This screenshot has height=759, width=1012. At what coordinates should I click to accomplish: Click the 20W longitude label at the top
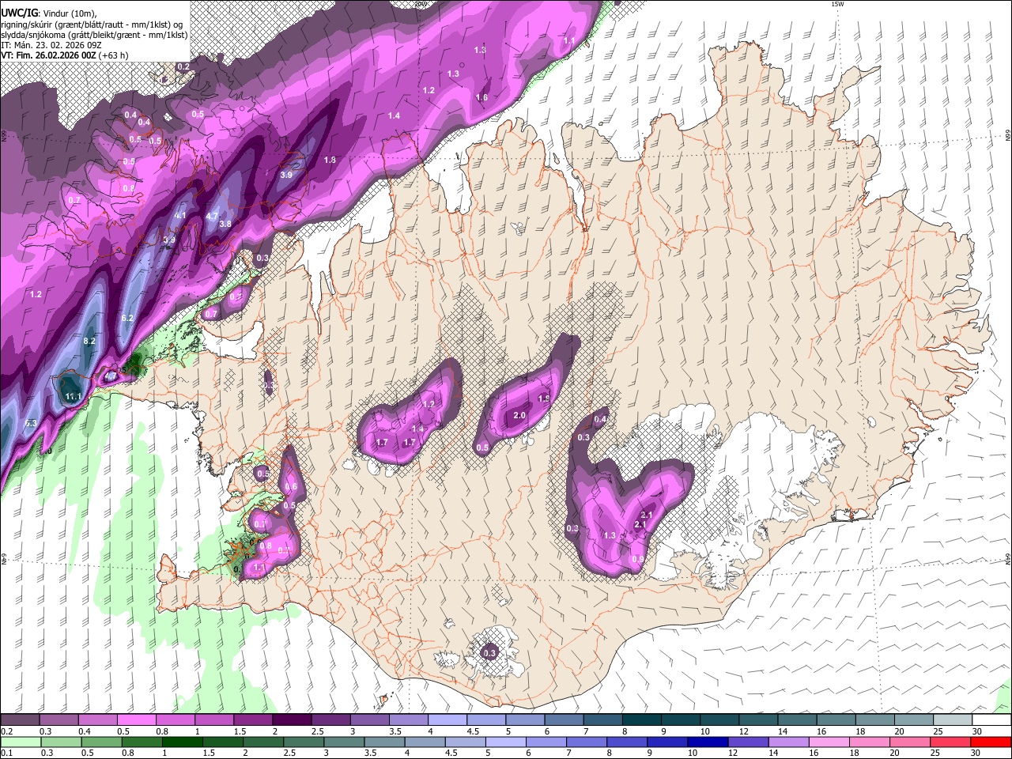click(421, 4)
